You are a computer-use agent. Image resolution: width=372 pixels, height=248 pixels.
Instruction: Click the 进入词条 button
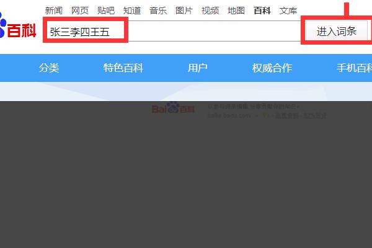337,31
